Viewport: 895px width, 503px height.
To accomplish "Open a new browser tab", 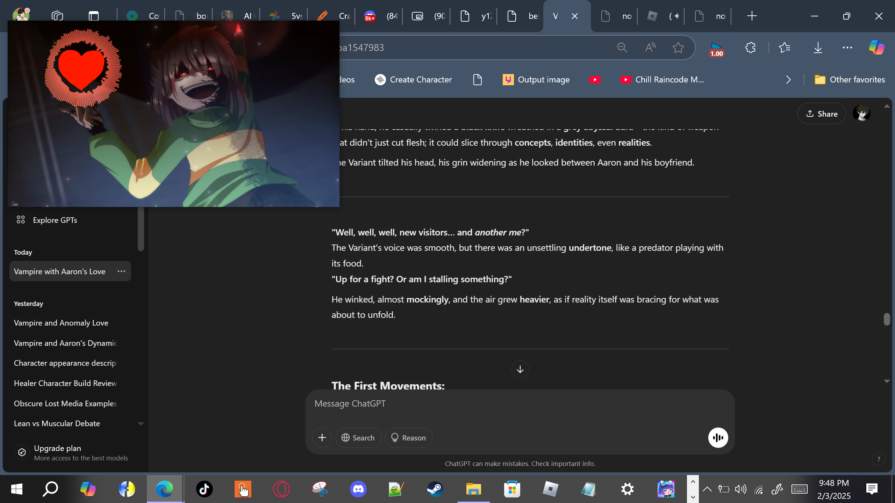I will 752,16.
